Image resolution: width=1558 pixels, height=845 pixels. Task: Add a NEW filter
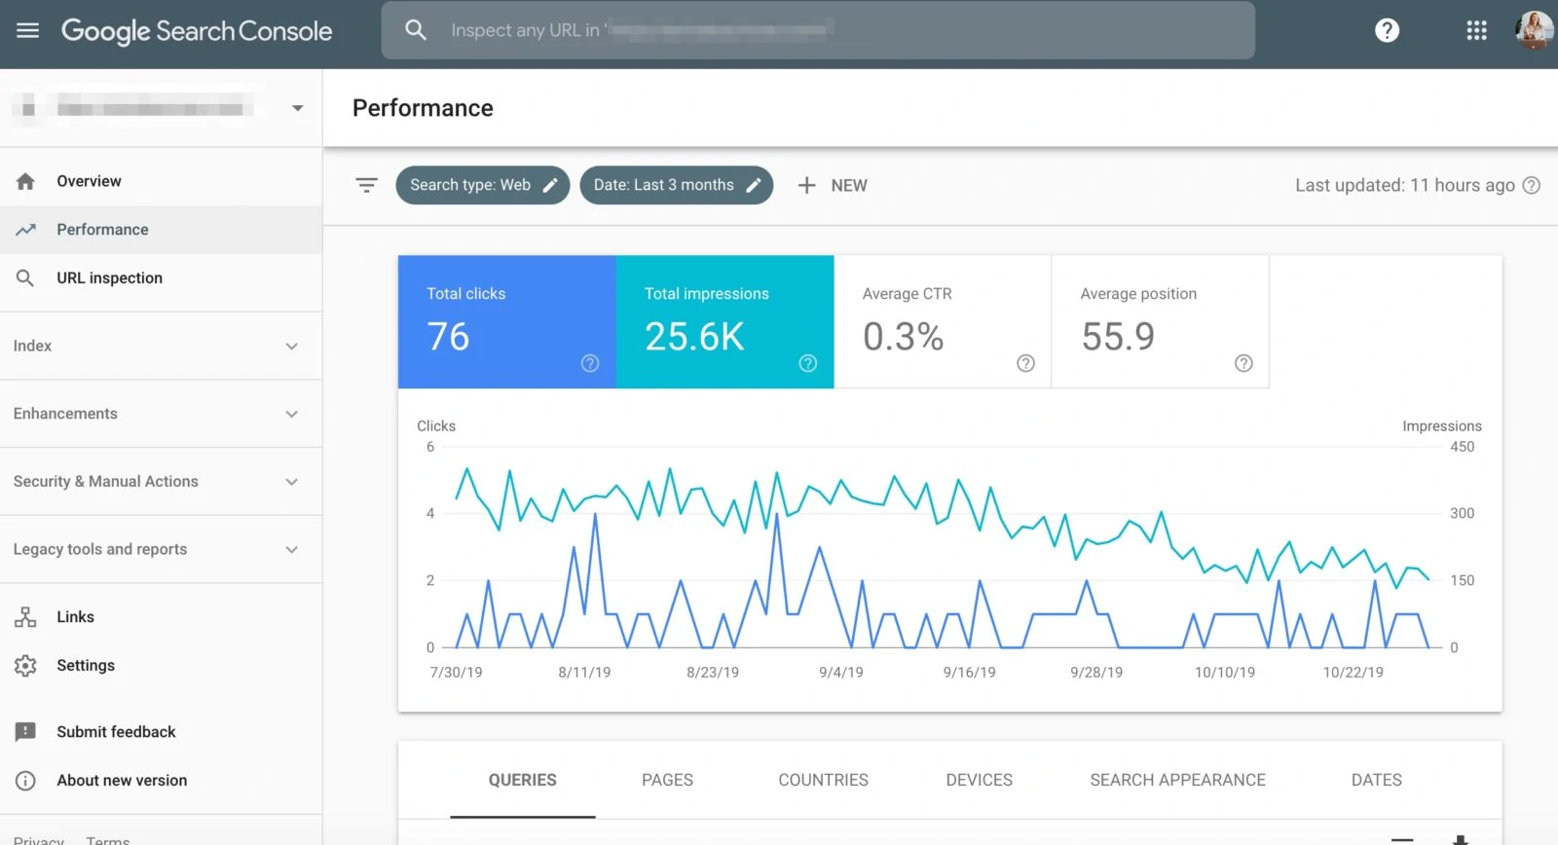click(833, 185)
